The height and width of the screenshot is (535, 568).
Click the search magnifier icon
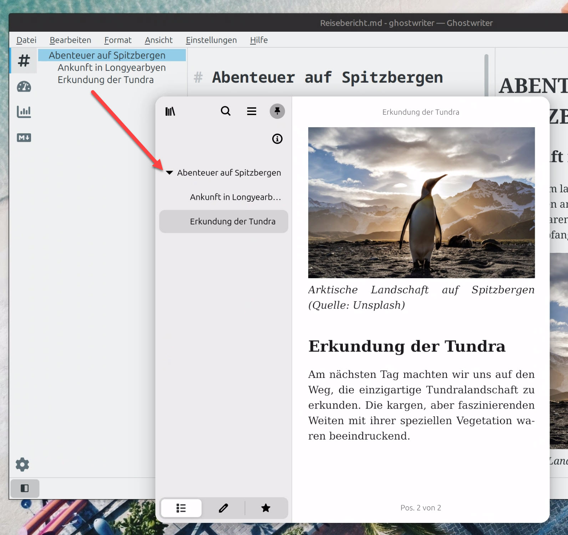[225, 111]
